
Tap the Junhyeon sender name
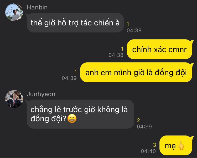click(41, 94)
